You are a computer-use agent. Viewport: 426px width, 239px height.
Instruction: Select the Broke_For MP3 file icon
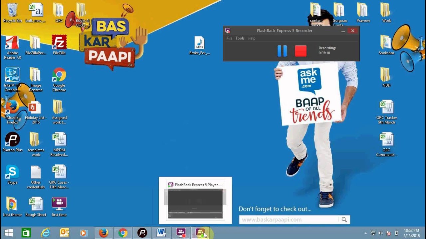(x=199, y=45)
